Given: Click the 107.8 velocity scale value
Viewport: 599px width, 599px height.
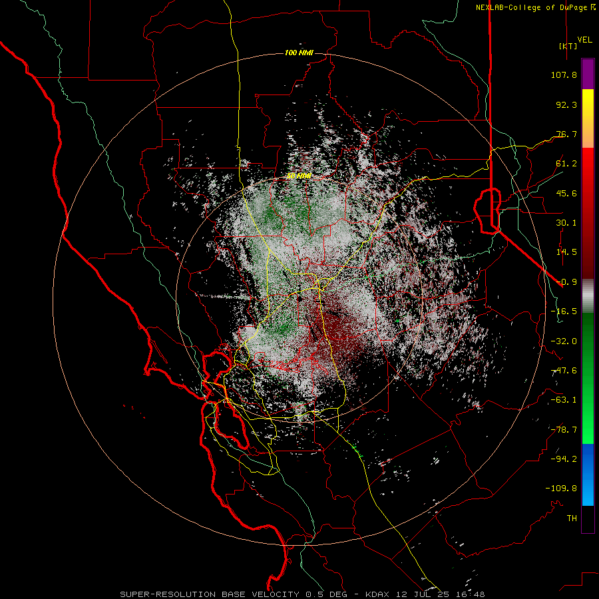Looking at the screenshot, I should click(564, 75).
